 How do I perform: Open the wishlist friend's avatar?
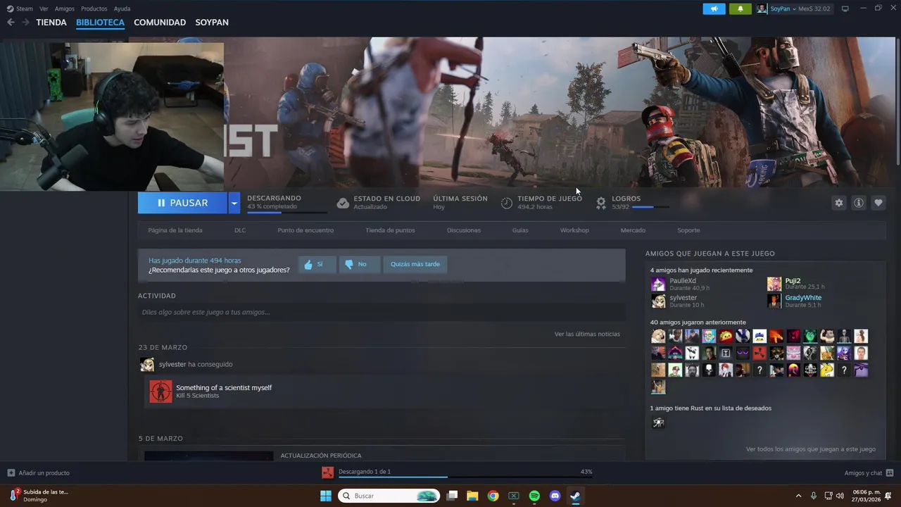[x=658, y=423]
